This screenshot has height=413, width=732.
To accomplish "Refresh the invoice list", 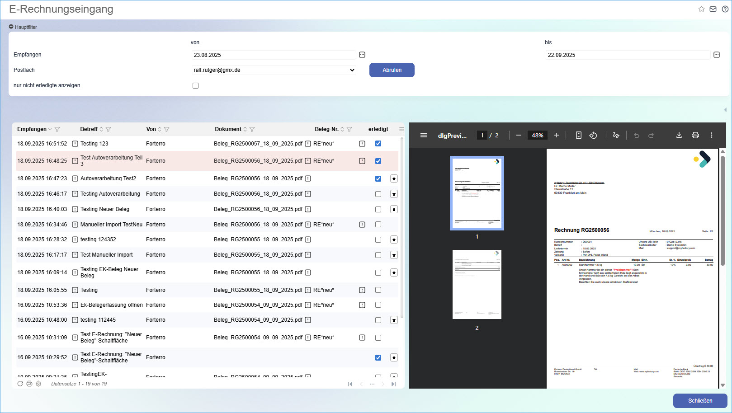I will pos(20,384).
